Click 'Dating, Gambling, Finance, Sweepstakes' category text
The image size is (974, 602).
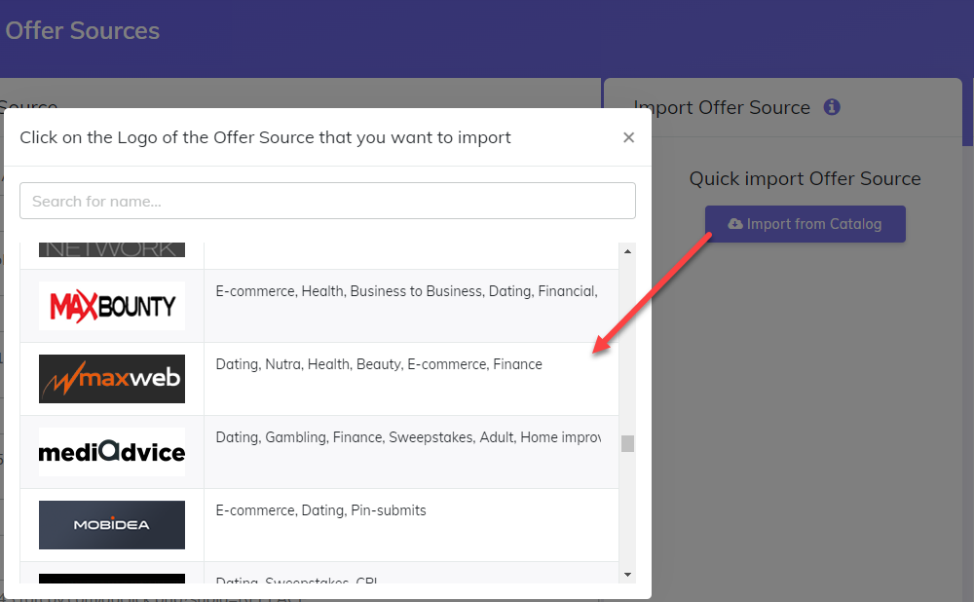pyautogui.click(x=408, y=437)
